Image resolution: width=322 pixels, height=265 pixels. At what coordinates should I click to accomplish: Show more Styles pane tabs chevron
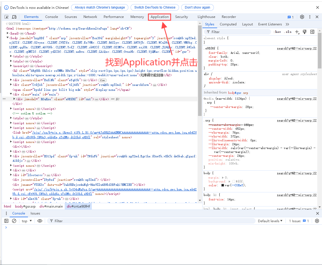click(287, 24)
